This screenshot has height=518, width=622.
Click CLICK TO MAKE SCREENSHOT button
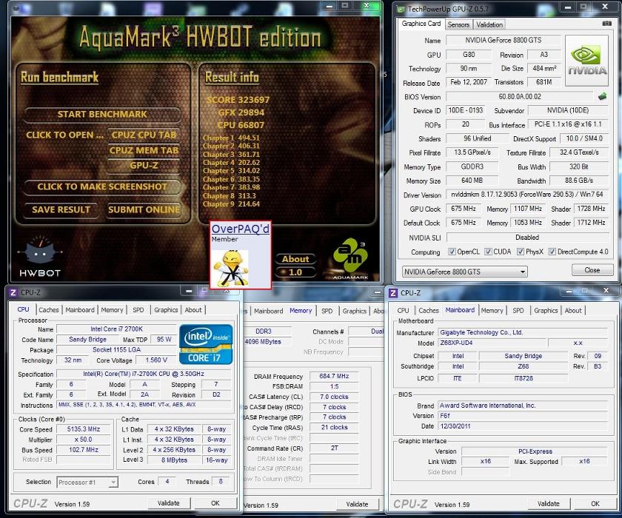(x=102, y=186)
